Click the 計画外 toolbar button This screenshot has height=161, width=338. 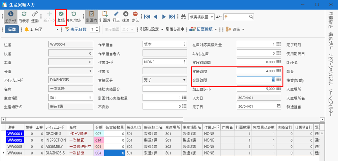[x=105, y=16]
